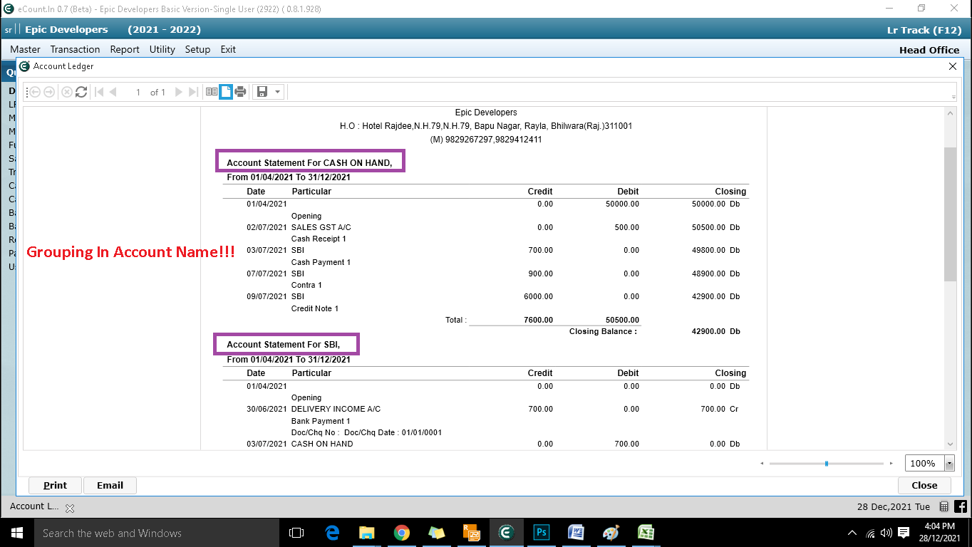Go to the next report page
The width and height of the screenshot is (972, 547).
[x=178, y=92]
